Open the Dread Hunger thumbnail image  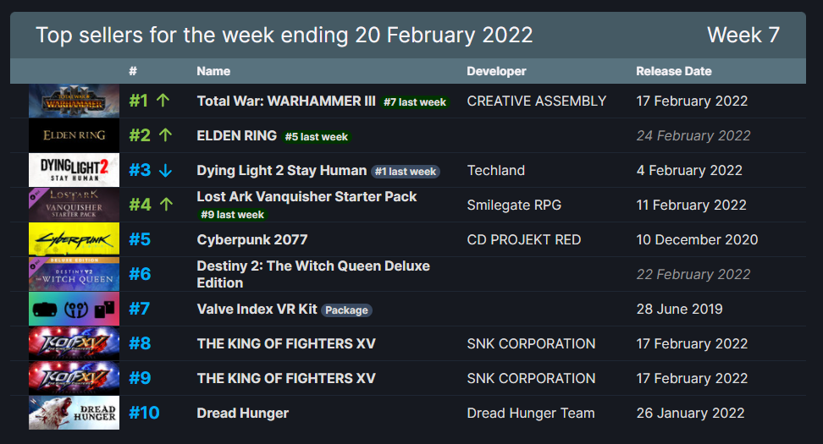tap(74, 413)
